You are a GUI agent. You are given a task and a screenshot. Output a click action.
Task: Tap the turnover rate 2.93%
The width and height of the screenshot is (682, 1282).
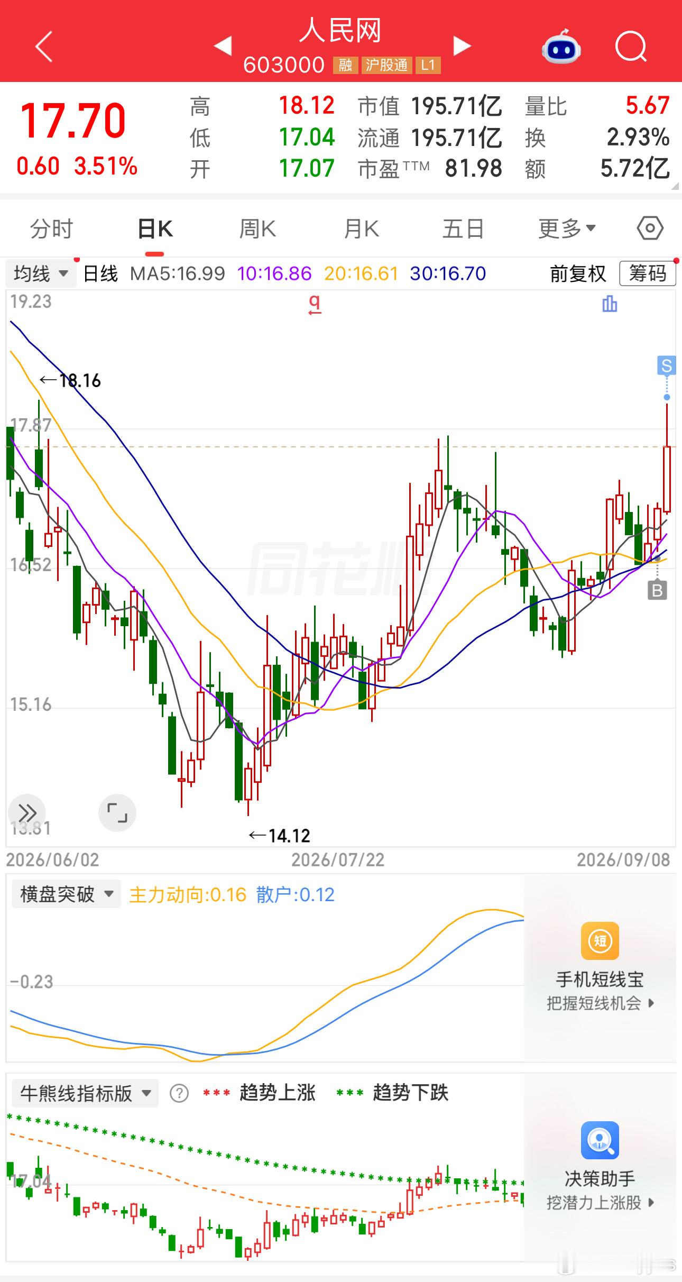tap(639, 138)
